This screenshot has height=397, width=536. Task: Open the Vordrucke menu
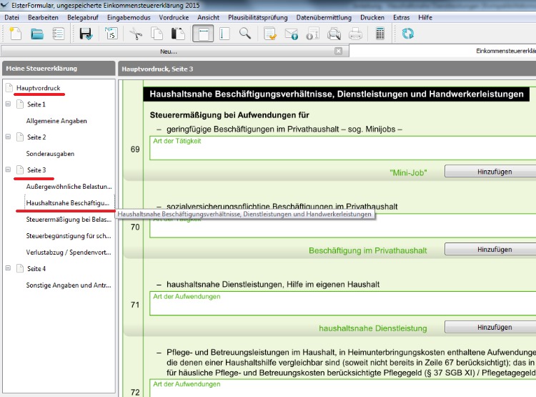(174, 17)
